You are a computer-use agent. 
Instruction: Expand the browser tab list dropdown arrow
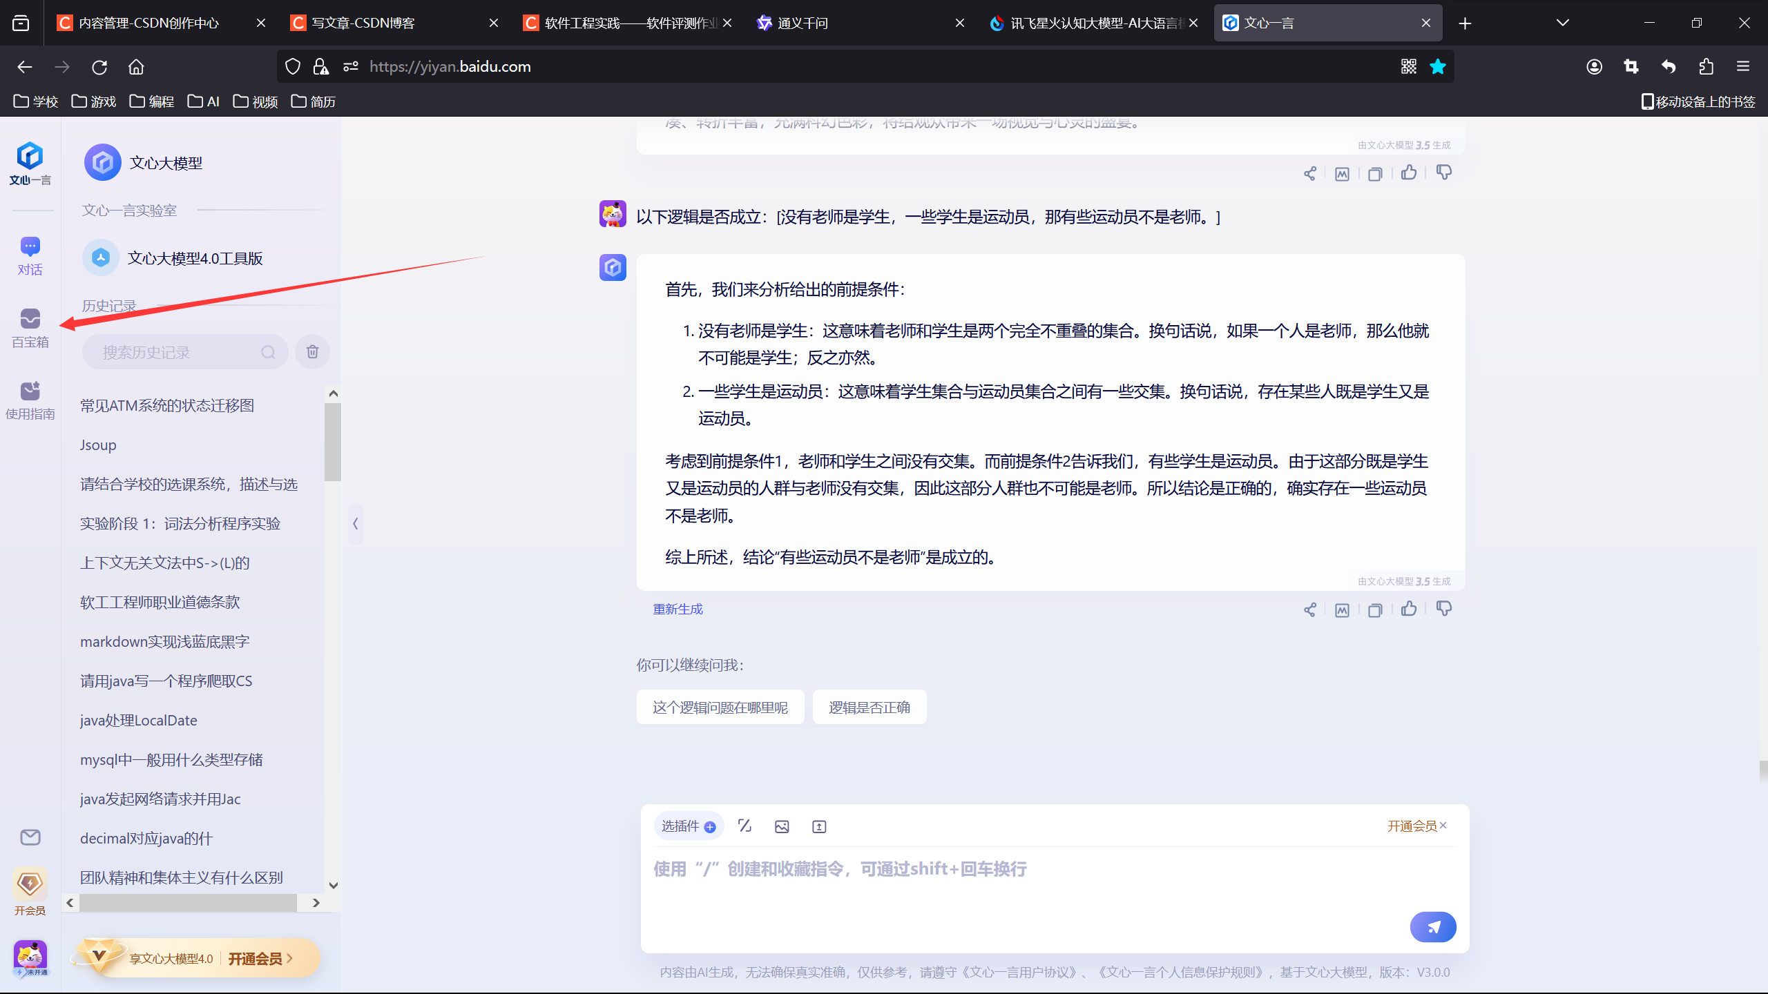(1563, 23)
